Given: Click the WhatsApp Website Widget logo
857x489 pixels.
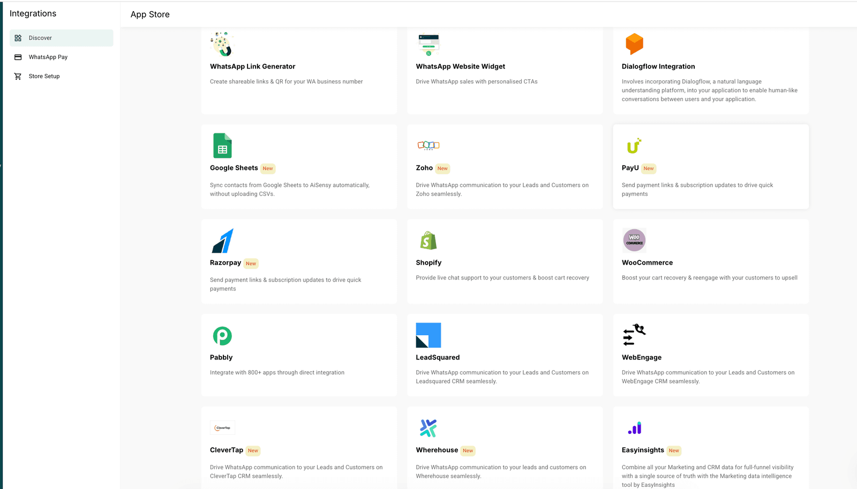Looking at the screenshot, I should pyautogui.click(x=428, y=44).
